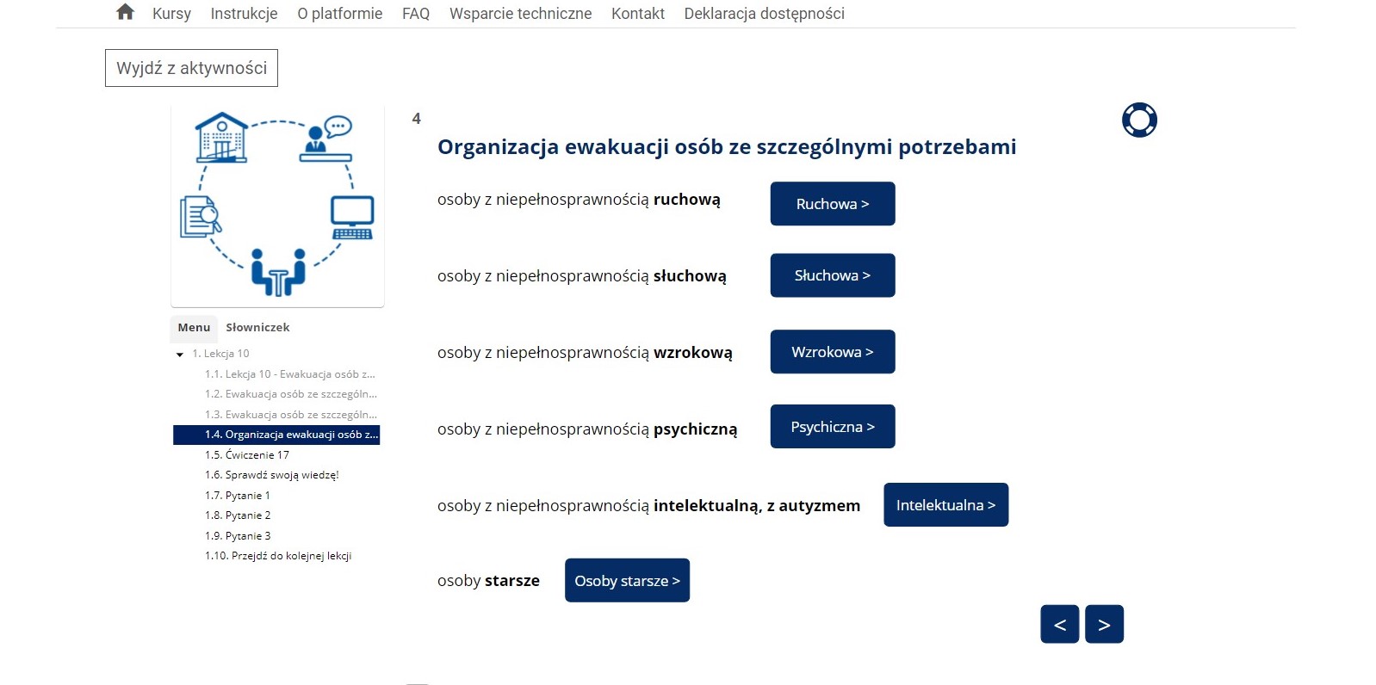
Task: Open the Kursy menu item
Action: coord(171,14)
